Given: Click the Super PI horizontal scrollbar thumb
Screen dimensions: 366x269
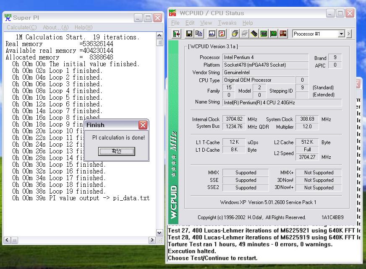Looking at the screenshot, I should (14, 240).
